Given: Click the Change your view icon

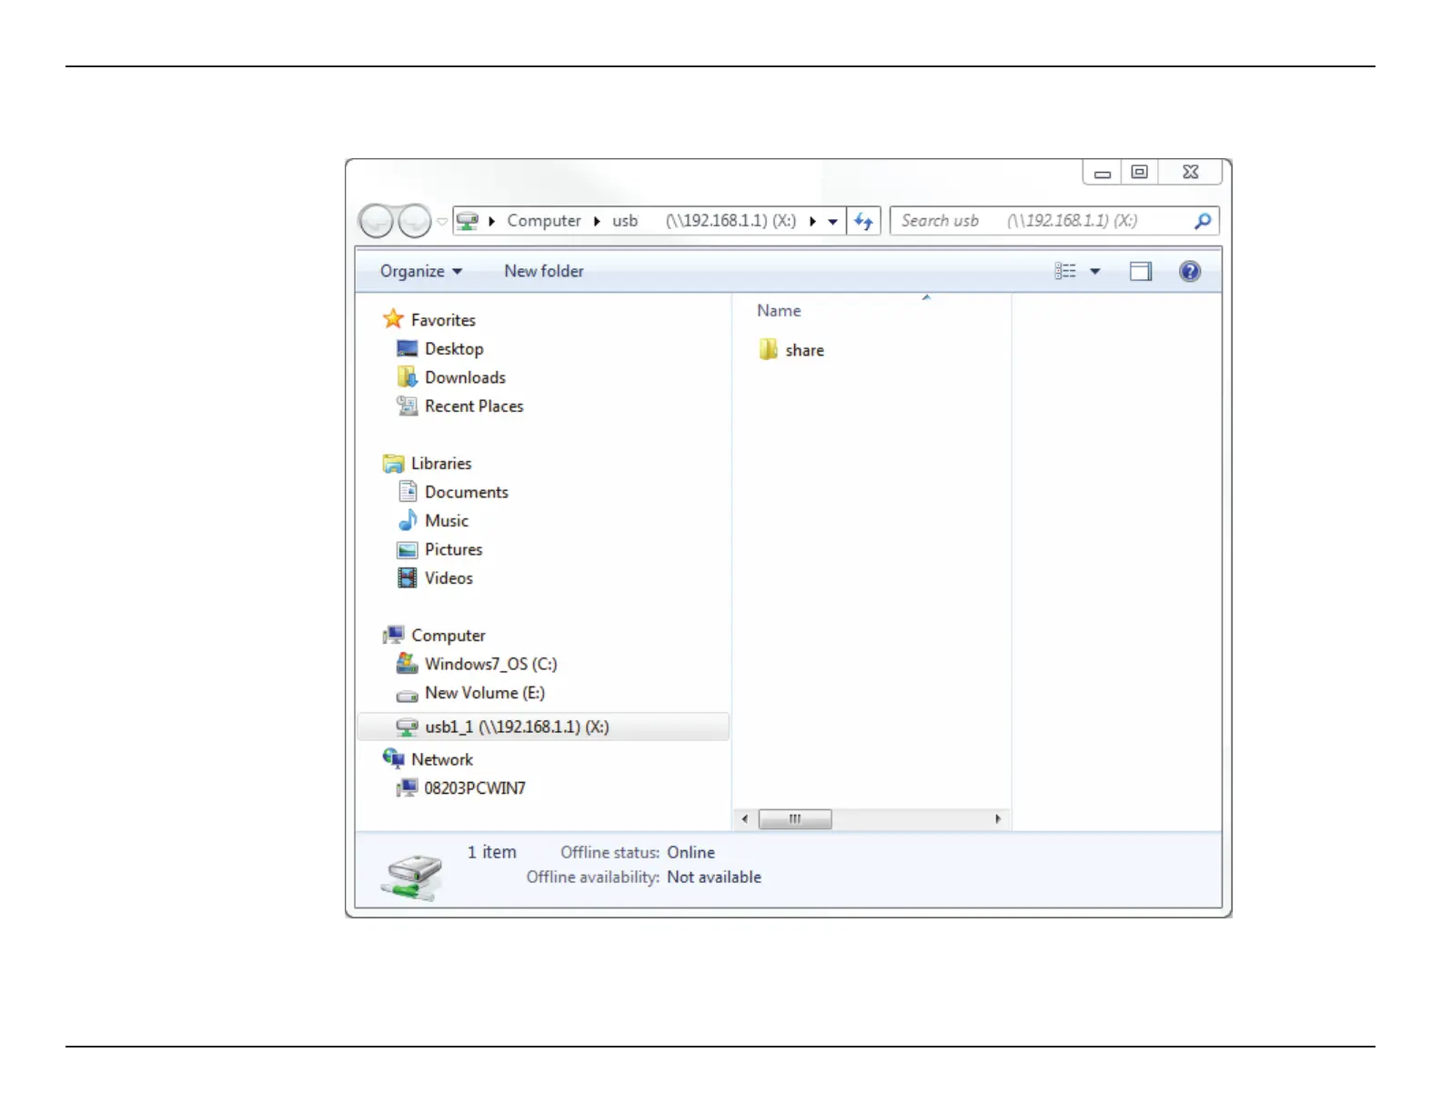Looking at the screenshot, I should pos(1065,271).
